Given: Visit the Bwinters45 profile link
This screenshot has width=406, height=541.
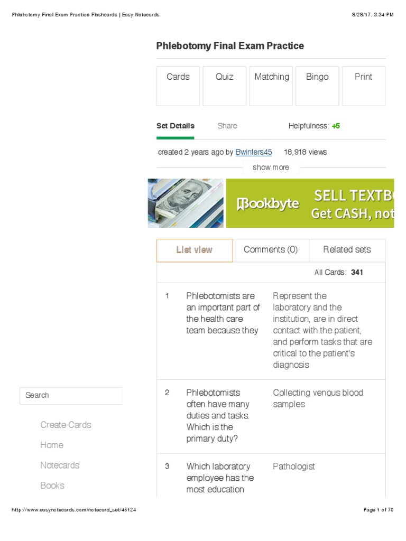Looking at the screenshot, I should [254, 152].
